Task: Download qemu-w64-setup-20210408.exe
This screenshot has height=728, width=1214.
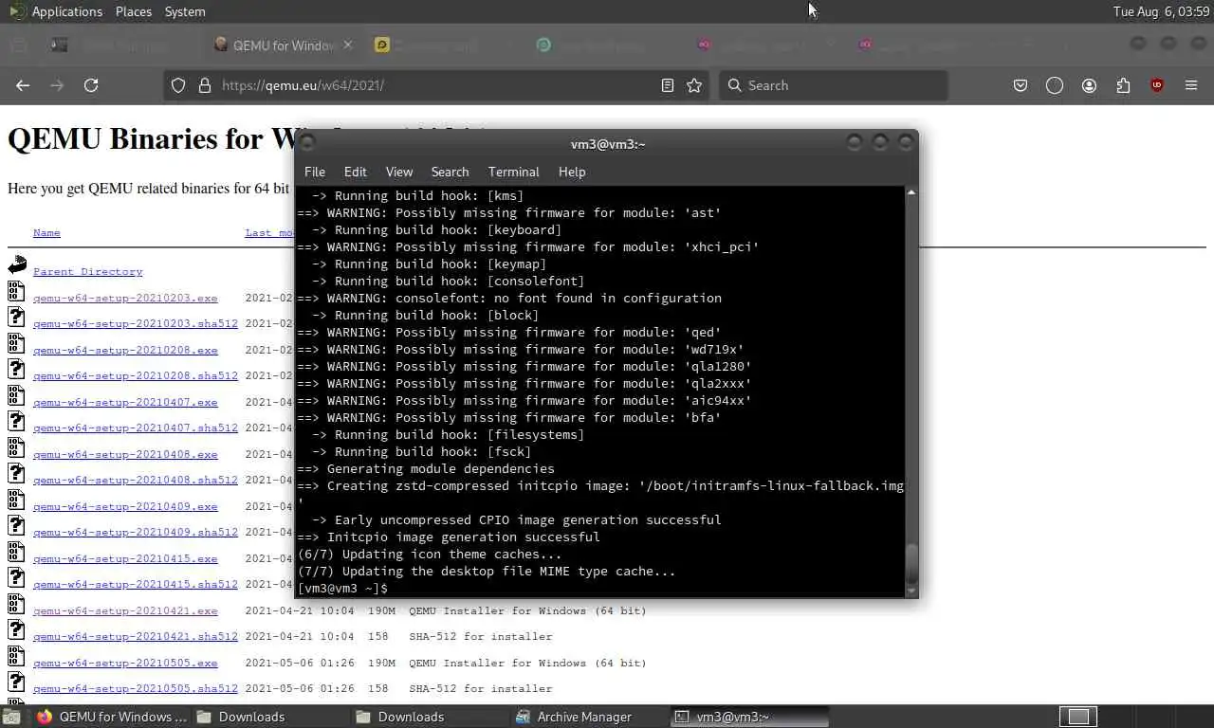Action: pos(125,454)
